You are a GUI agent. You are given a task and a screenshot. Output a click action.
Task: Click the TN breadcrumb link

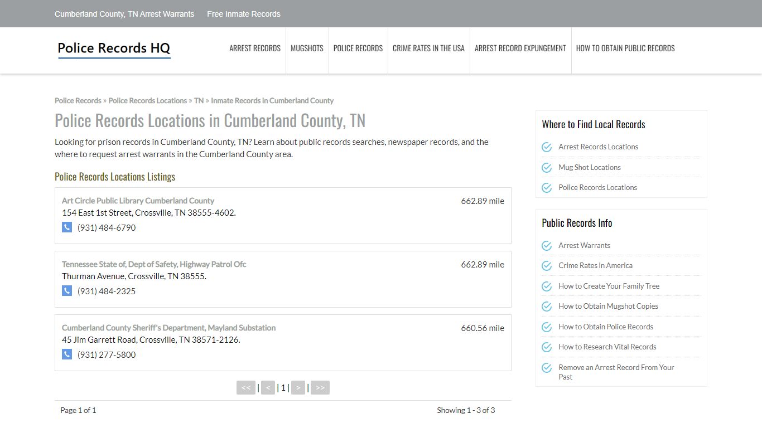(199, 101)
